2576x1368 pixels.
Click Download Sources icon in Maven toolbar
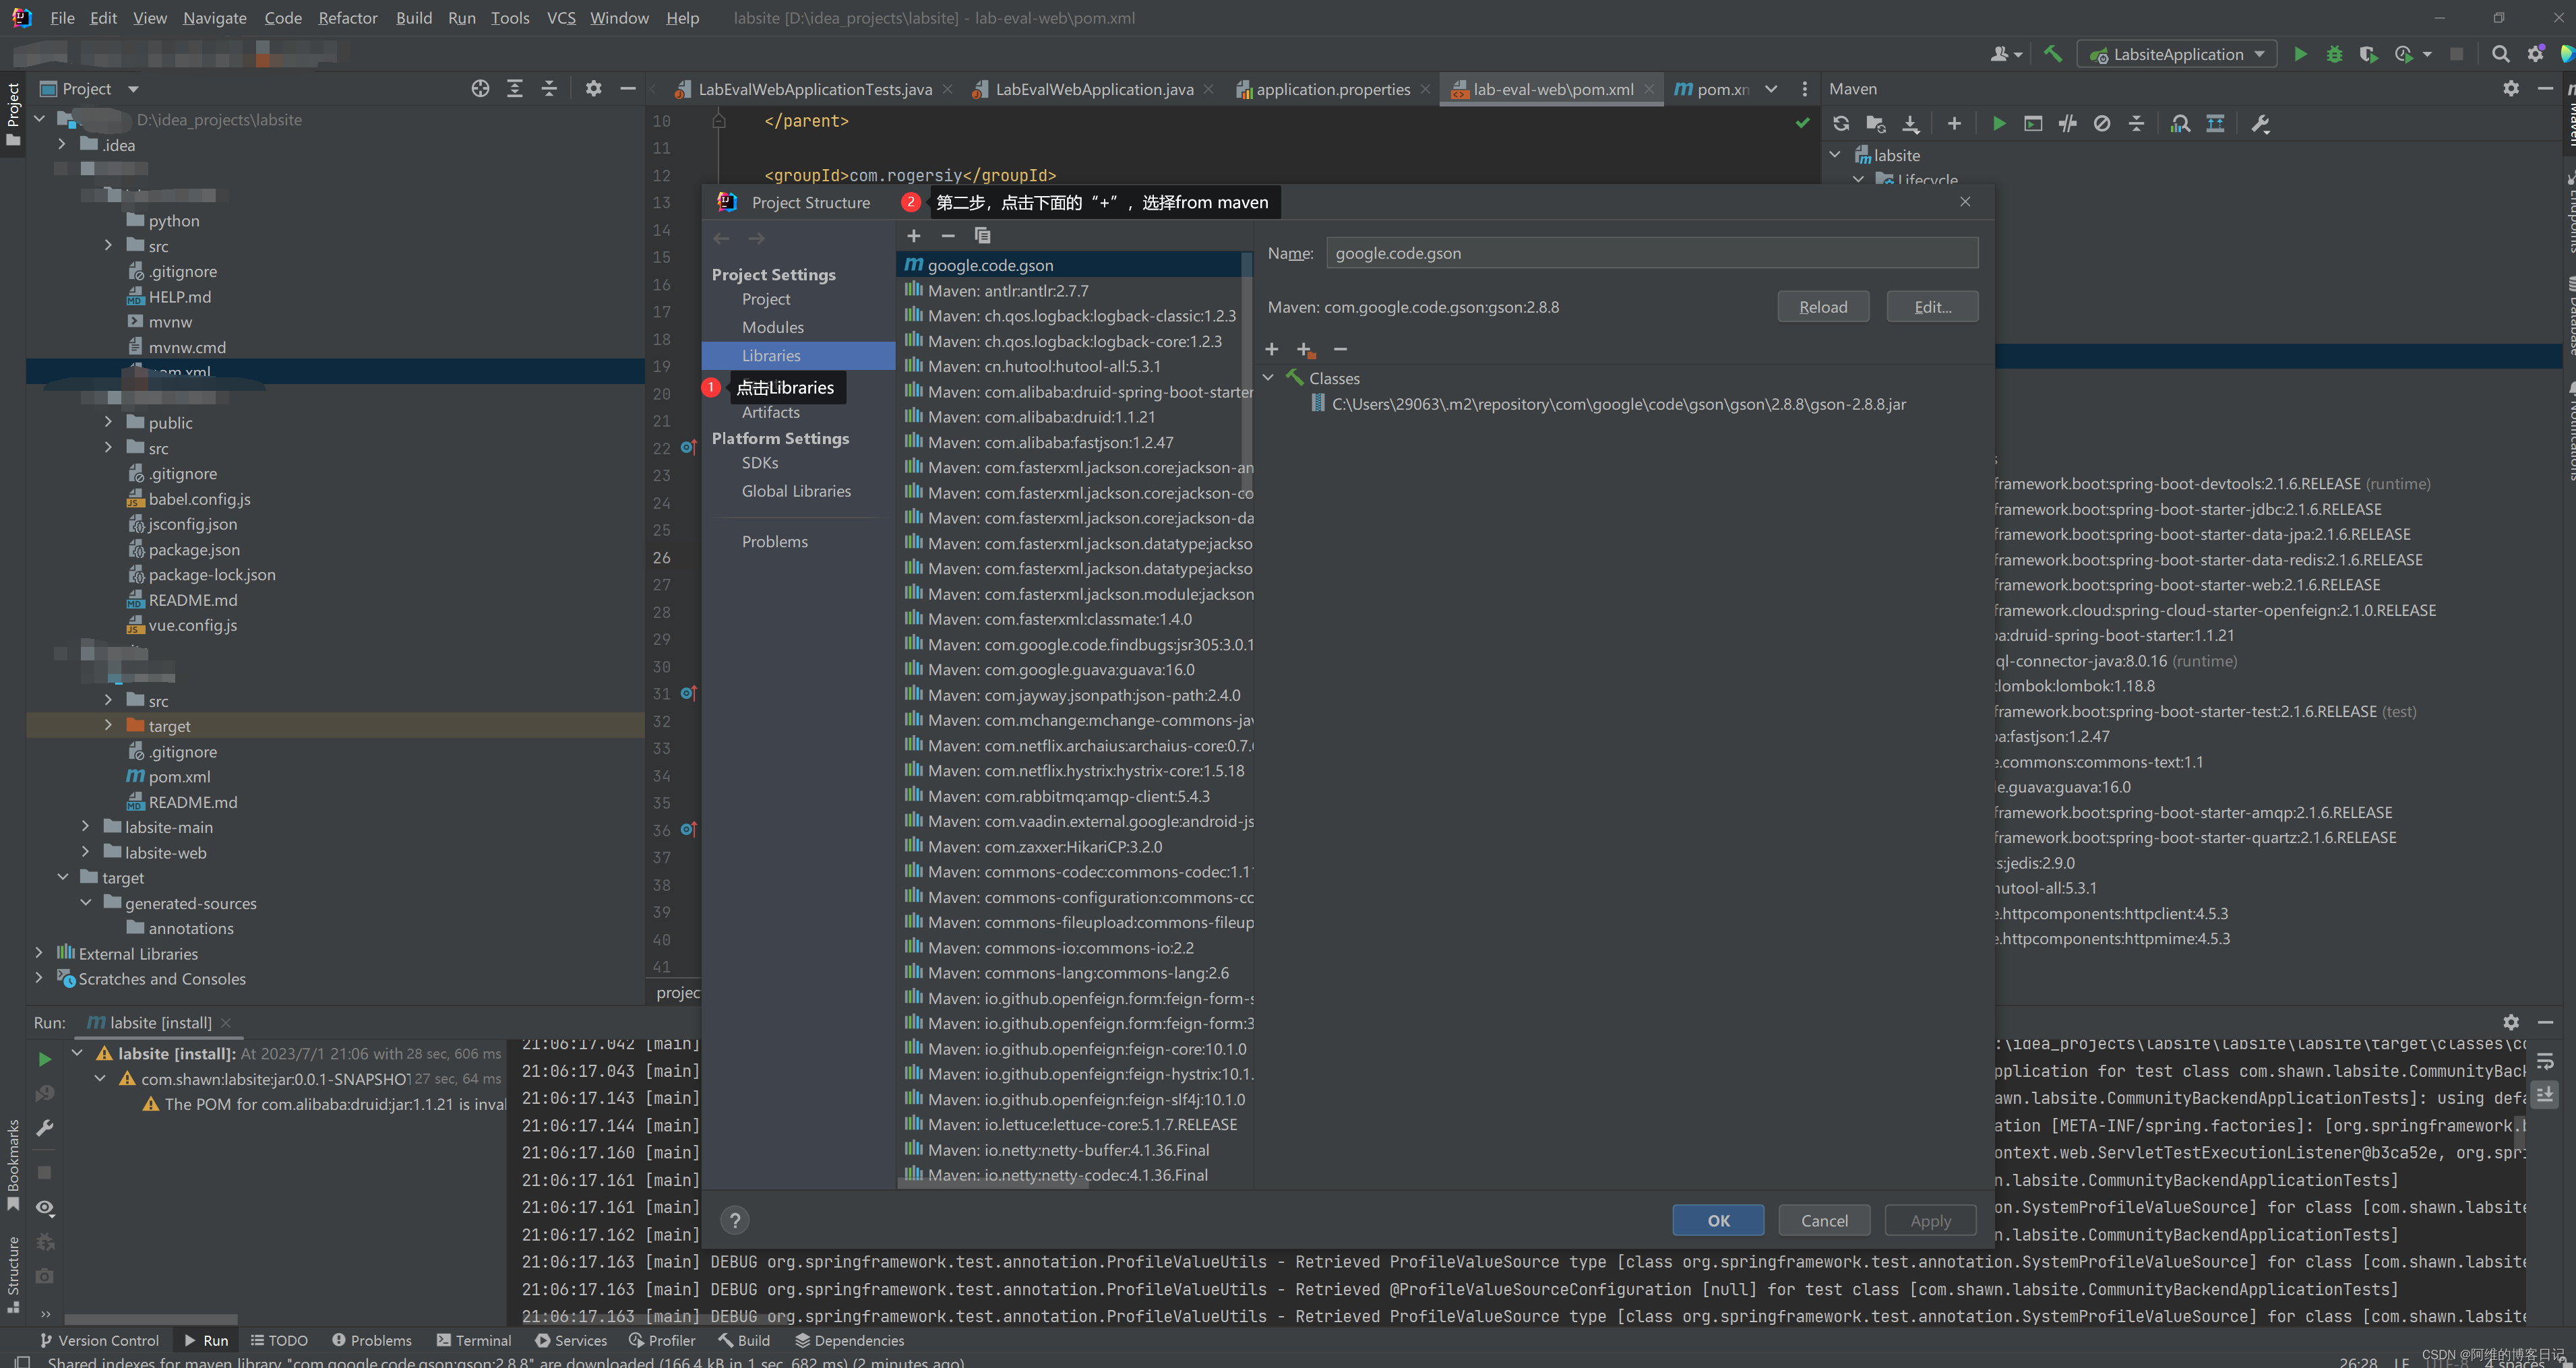coord(1910,124)
